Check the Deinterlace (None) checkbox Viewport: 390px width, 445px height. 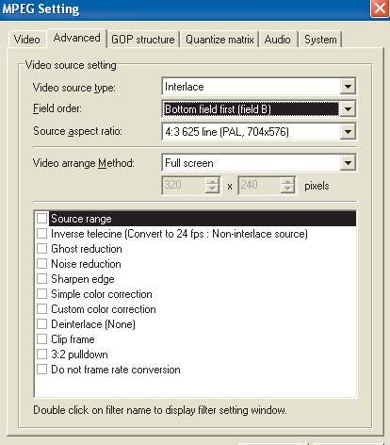41,323
